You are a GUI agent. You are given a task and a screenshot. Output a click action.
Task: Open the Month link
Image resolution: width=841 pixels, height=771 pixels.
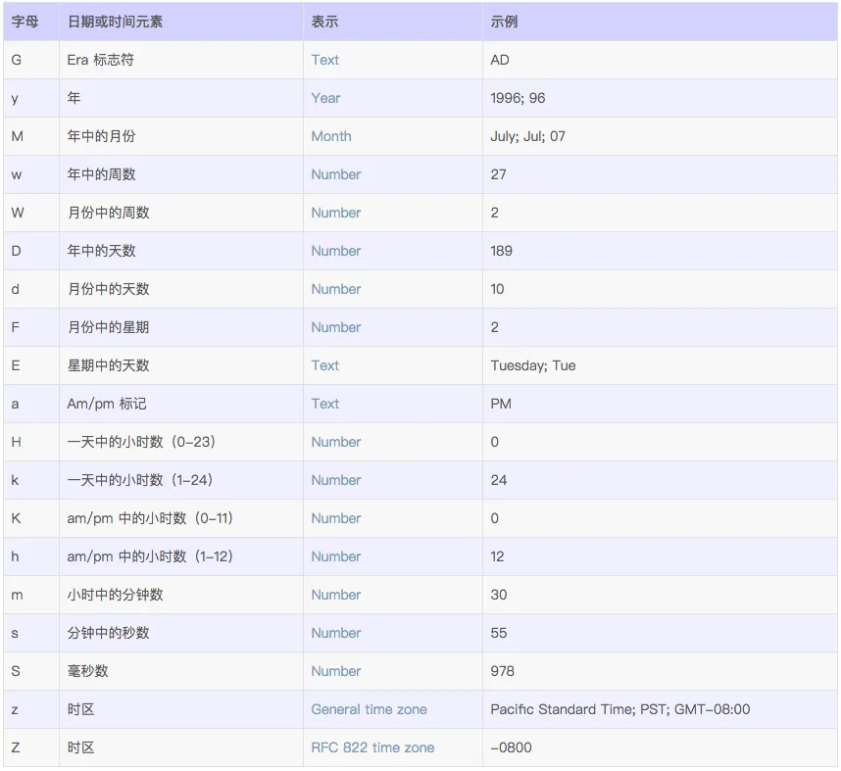pyautogui.click(x=330, y=136)
